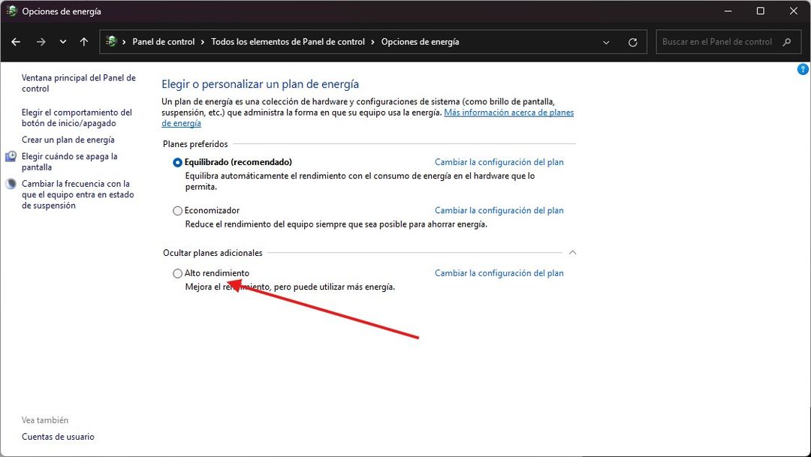This screenshot has width=811, height=457.
Task: Collapse the 'Ocultar planes adicionales' section
Action: point(573,252)
